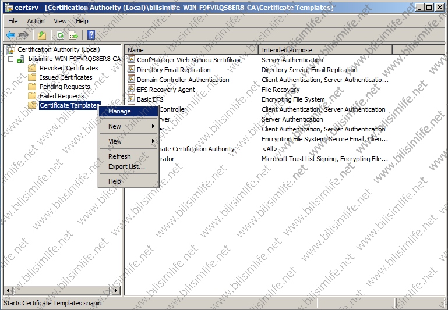Screen dimensions: 448x310
Task: Click the EFS Recovery Agent template icon
Action: pyautogui.click(x=132, y=89)
